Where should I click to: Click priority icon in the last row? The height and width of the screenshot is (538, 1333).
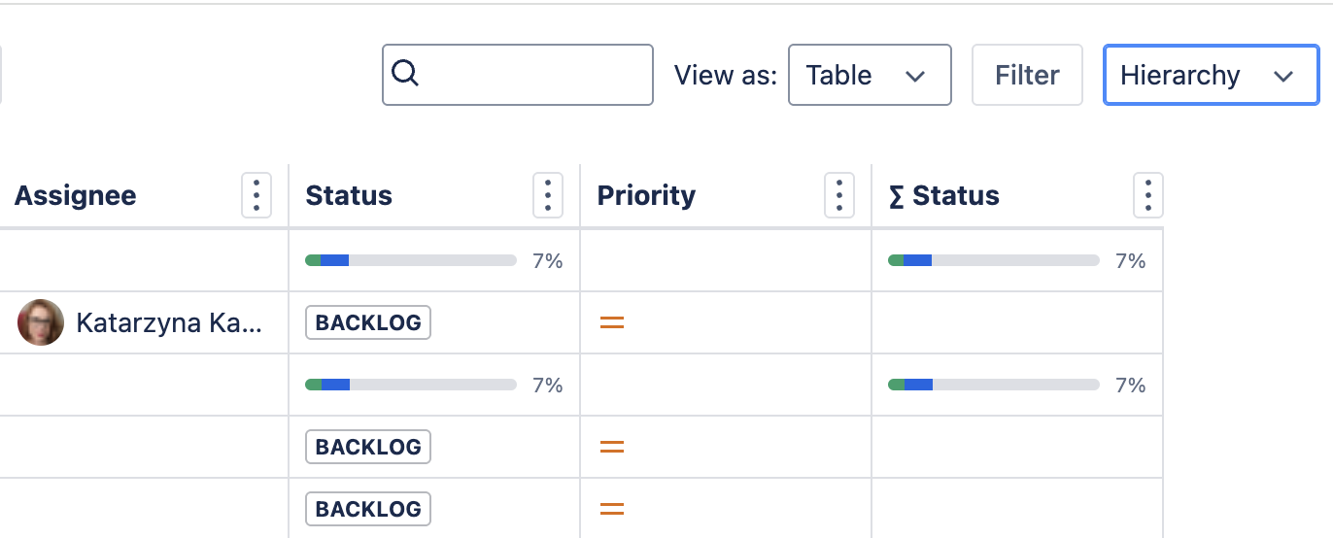tap(611, 509)
